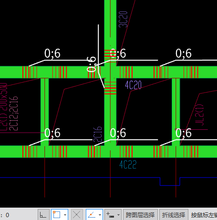The image size is (217, 220).
Task: Toggle the orthogonal mode icon
Action: [43, 215]
